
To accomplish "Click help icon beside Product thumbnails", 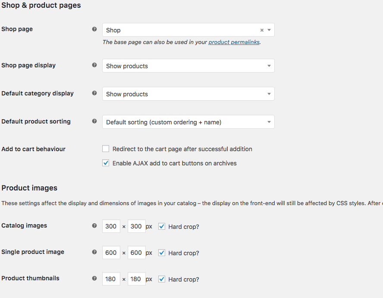I will pyautogui.click(x=94, y=278).
